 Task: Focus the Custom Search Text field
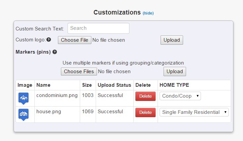[x=98, y=28]
